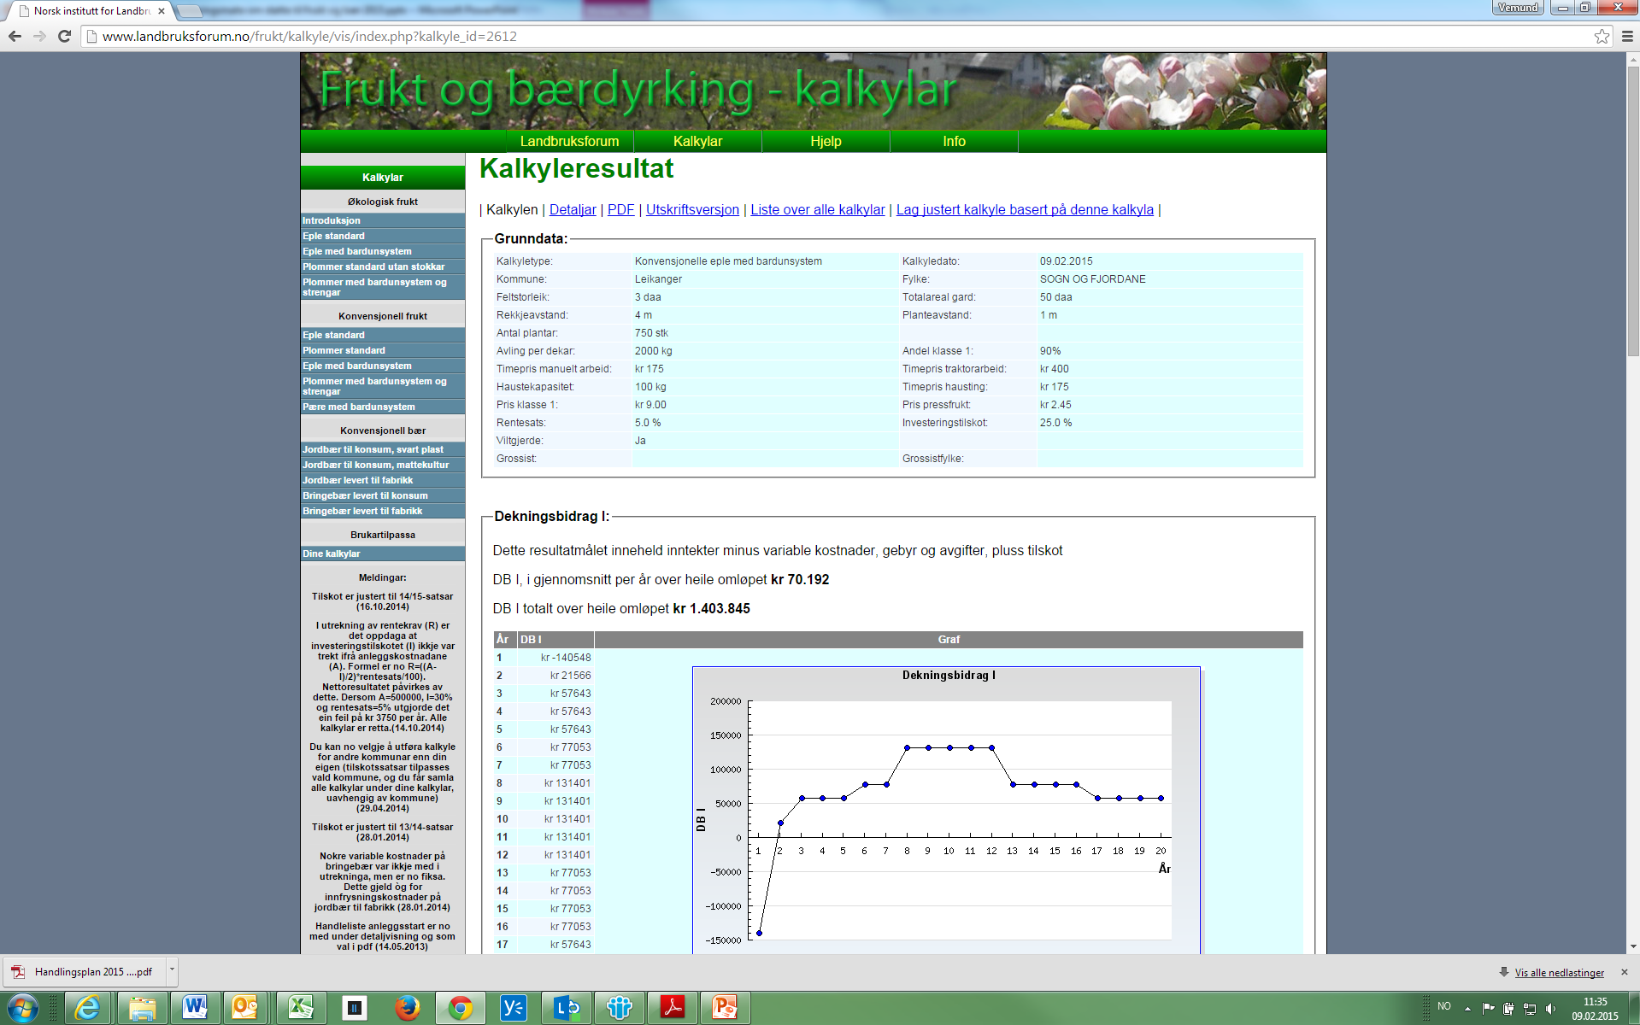Launch Internet Explorer from taskbar
1640x1025 pixels.
click(x=89, y=1008)
